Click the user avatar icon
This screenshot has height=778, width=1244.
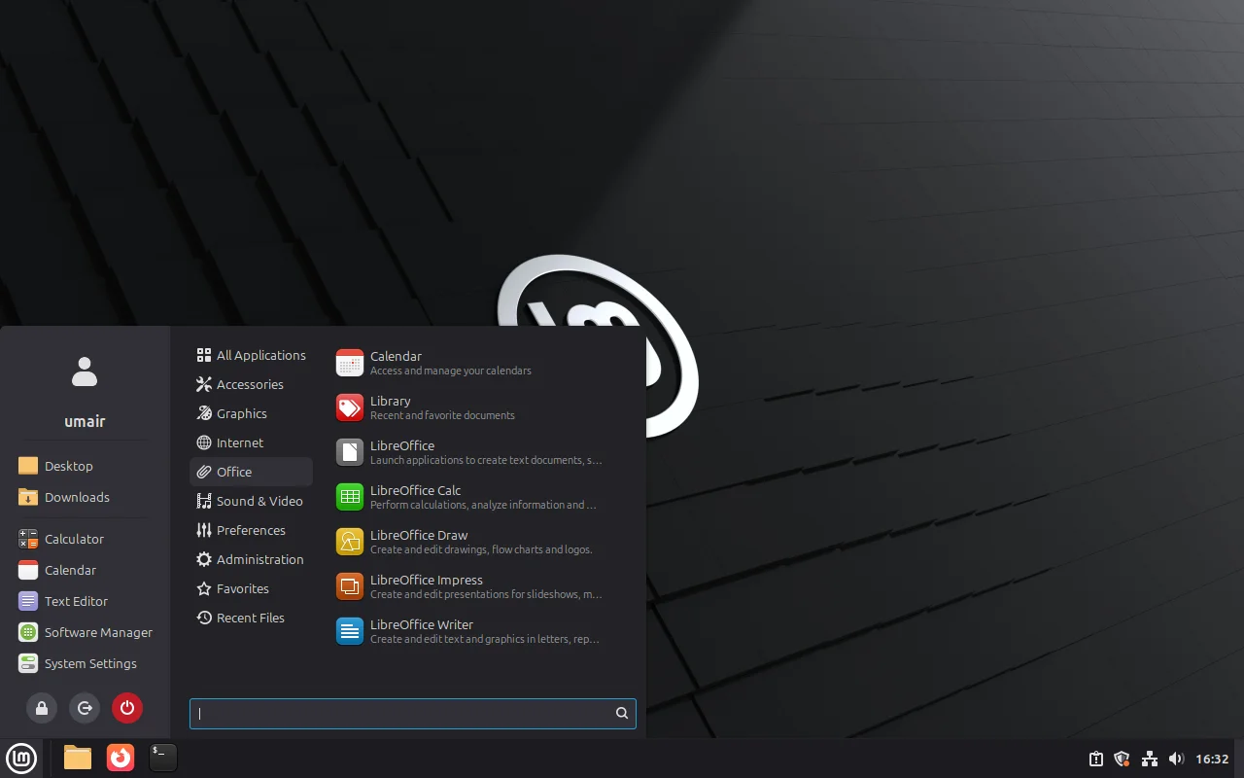(85, 371)
